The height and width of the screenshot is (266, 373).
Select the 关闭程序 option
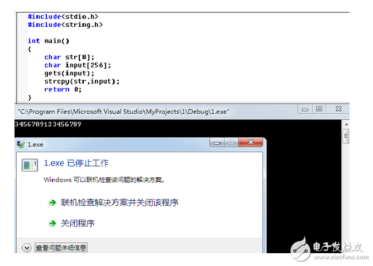78,224
